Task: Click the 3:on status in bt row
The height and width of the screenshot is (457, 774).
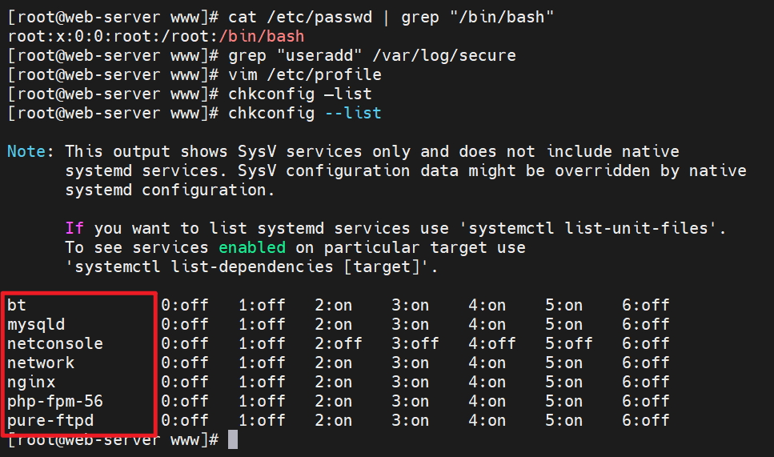Action: 410,305
